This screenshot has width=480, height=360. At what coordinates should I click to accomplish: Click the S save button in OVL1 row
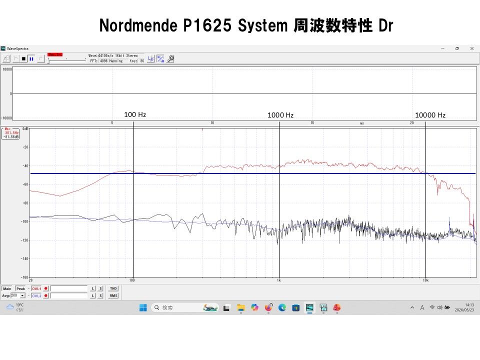100,288
